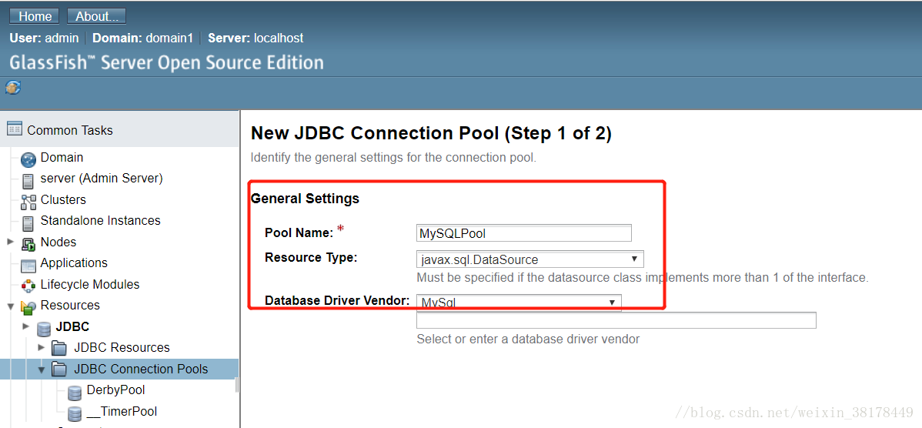Click the Standalone Instances icon

(28, 222)
